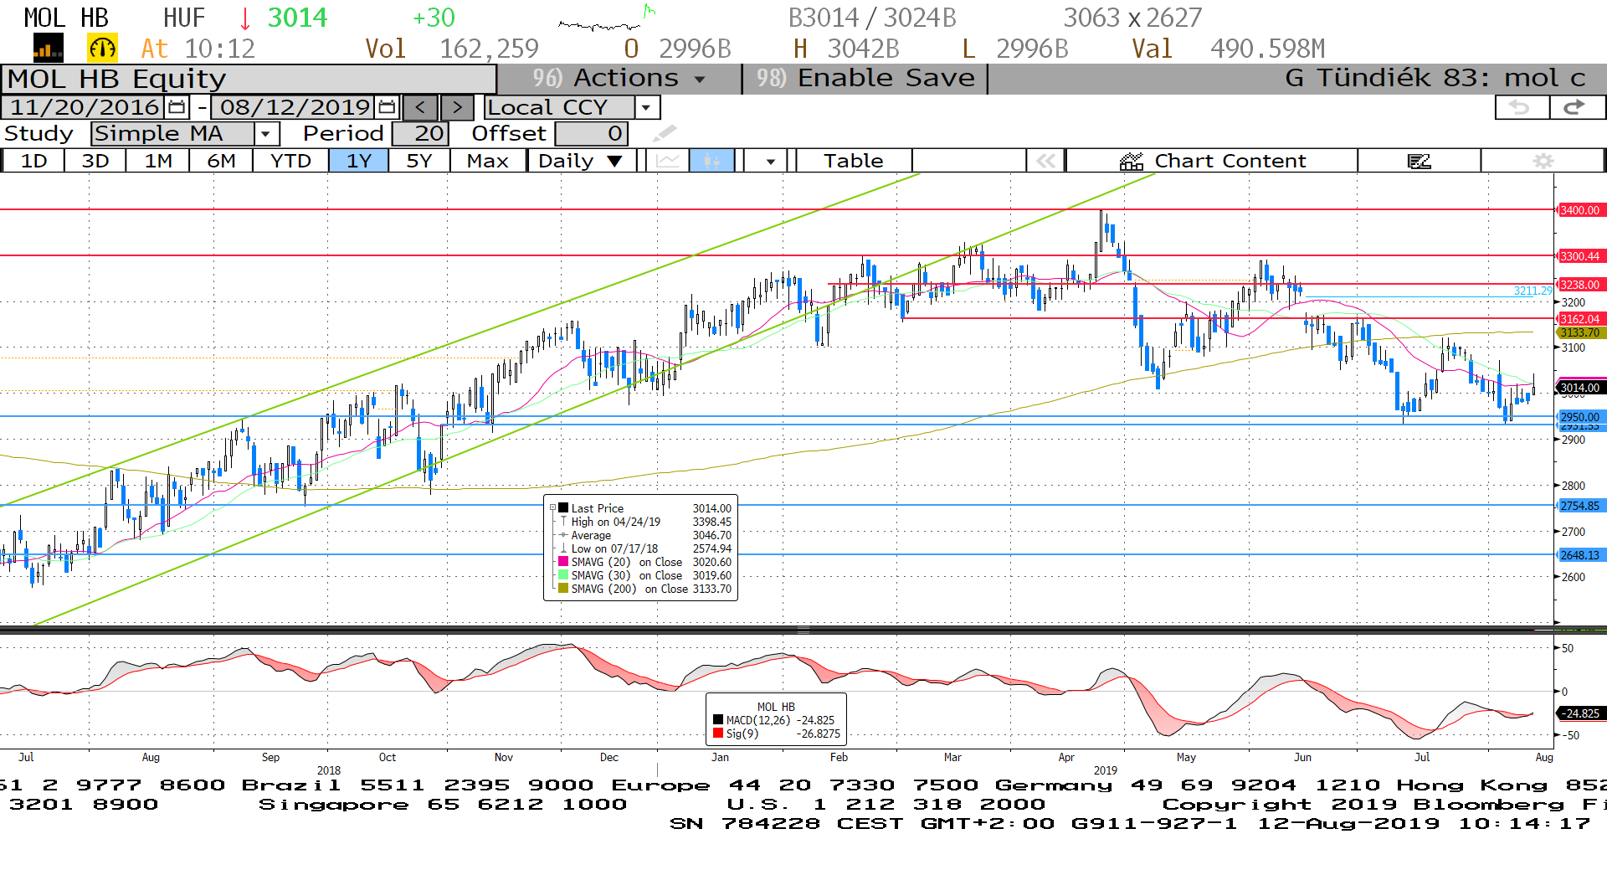Open the annotations edit icon
Viewport: 1607px width, 870px height.
pyautogui.click(x=1420, y=160)
